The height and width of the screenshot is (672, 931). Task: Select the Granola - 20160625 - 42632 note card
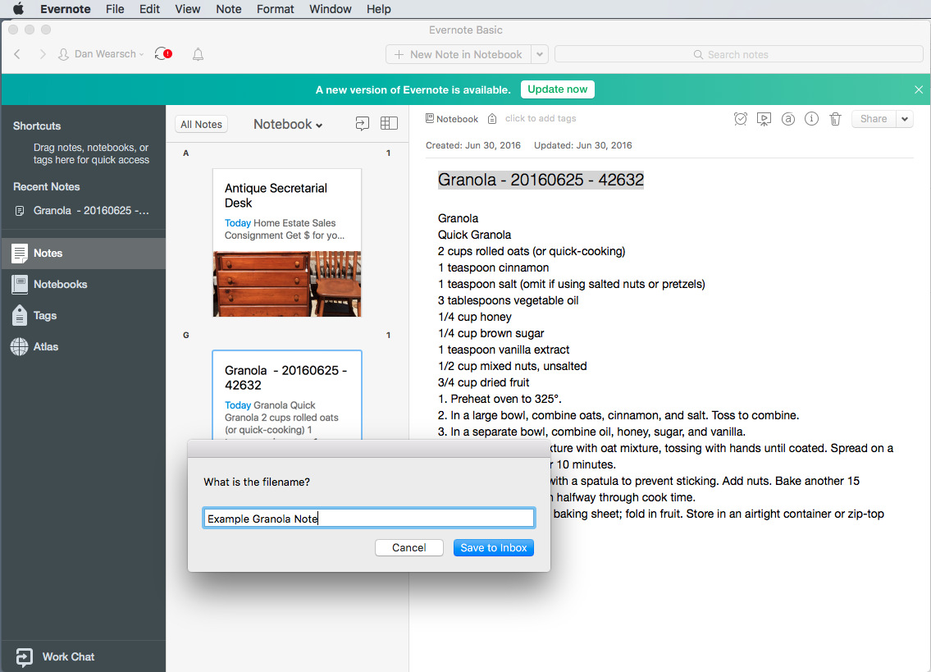tap(287, 395)
